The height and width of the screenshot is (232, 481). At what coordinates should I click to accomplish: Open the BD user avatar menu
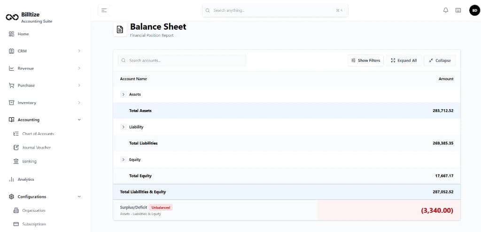point(474,10)
